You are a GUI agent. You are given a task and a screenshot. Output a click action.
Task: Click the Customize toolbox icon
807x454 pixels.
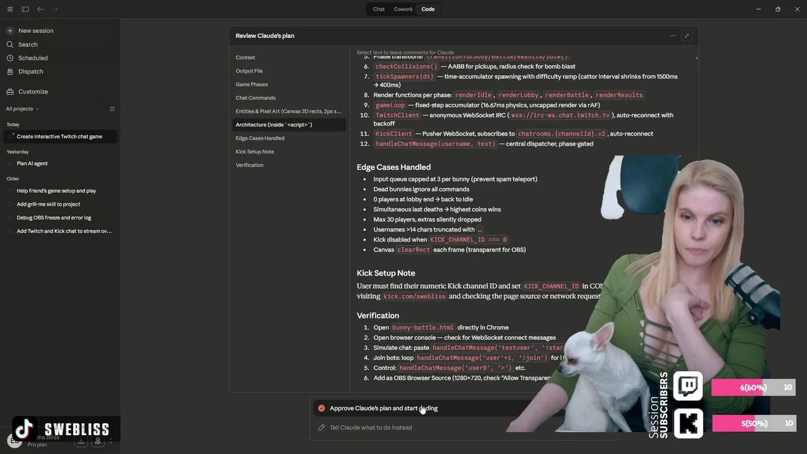(x=10, y=91)
